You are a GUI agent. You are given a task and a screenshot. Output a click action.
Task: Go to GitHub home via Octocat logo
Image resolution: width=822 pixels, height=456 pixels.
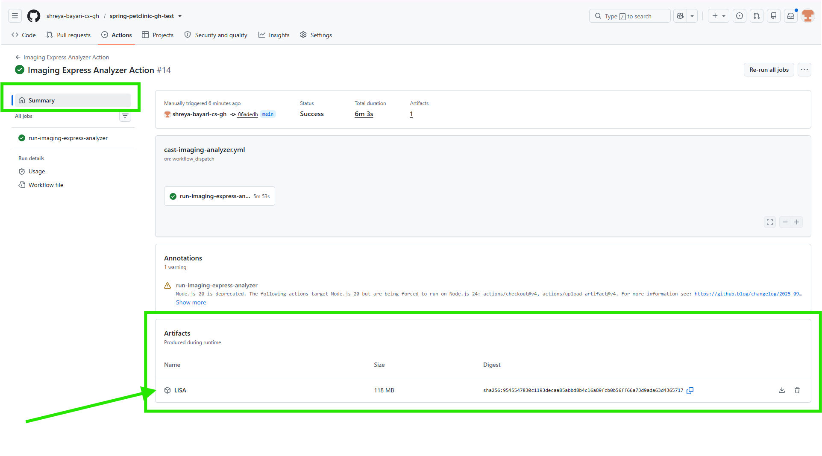coord(34,16)
